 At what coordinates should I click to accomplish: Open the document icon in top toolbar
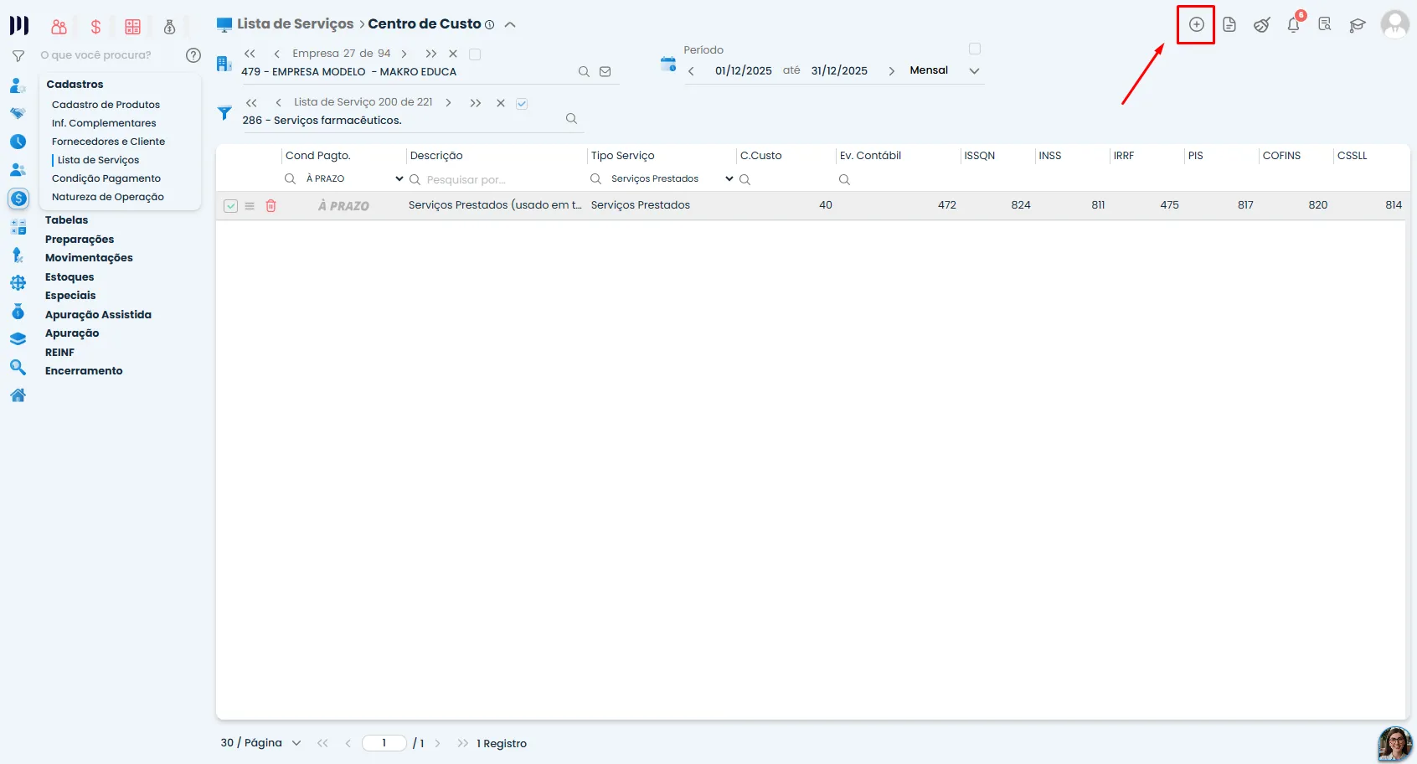pyautogui.click(x=1229, y=24)
